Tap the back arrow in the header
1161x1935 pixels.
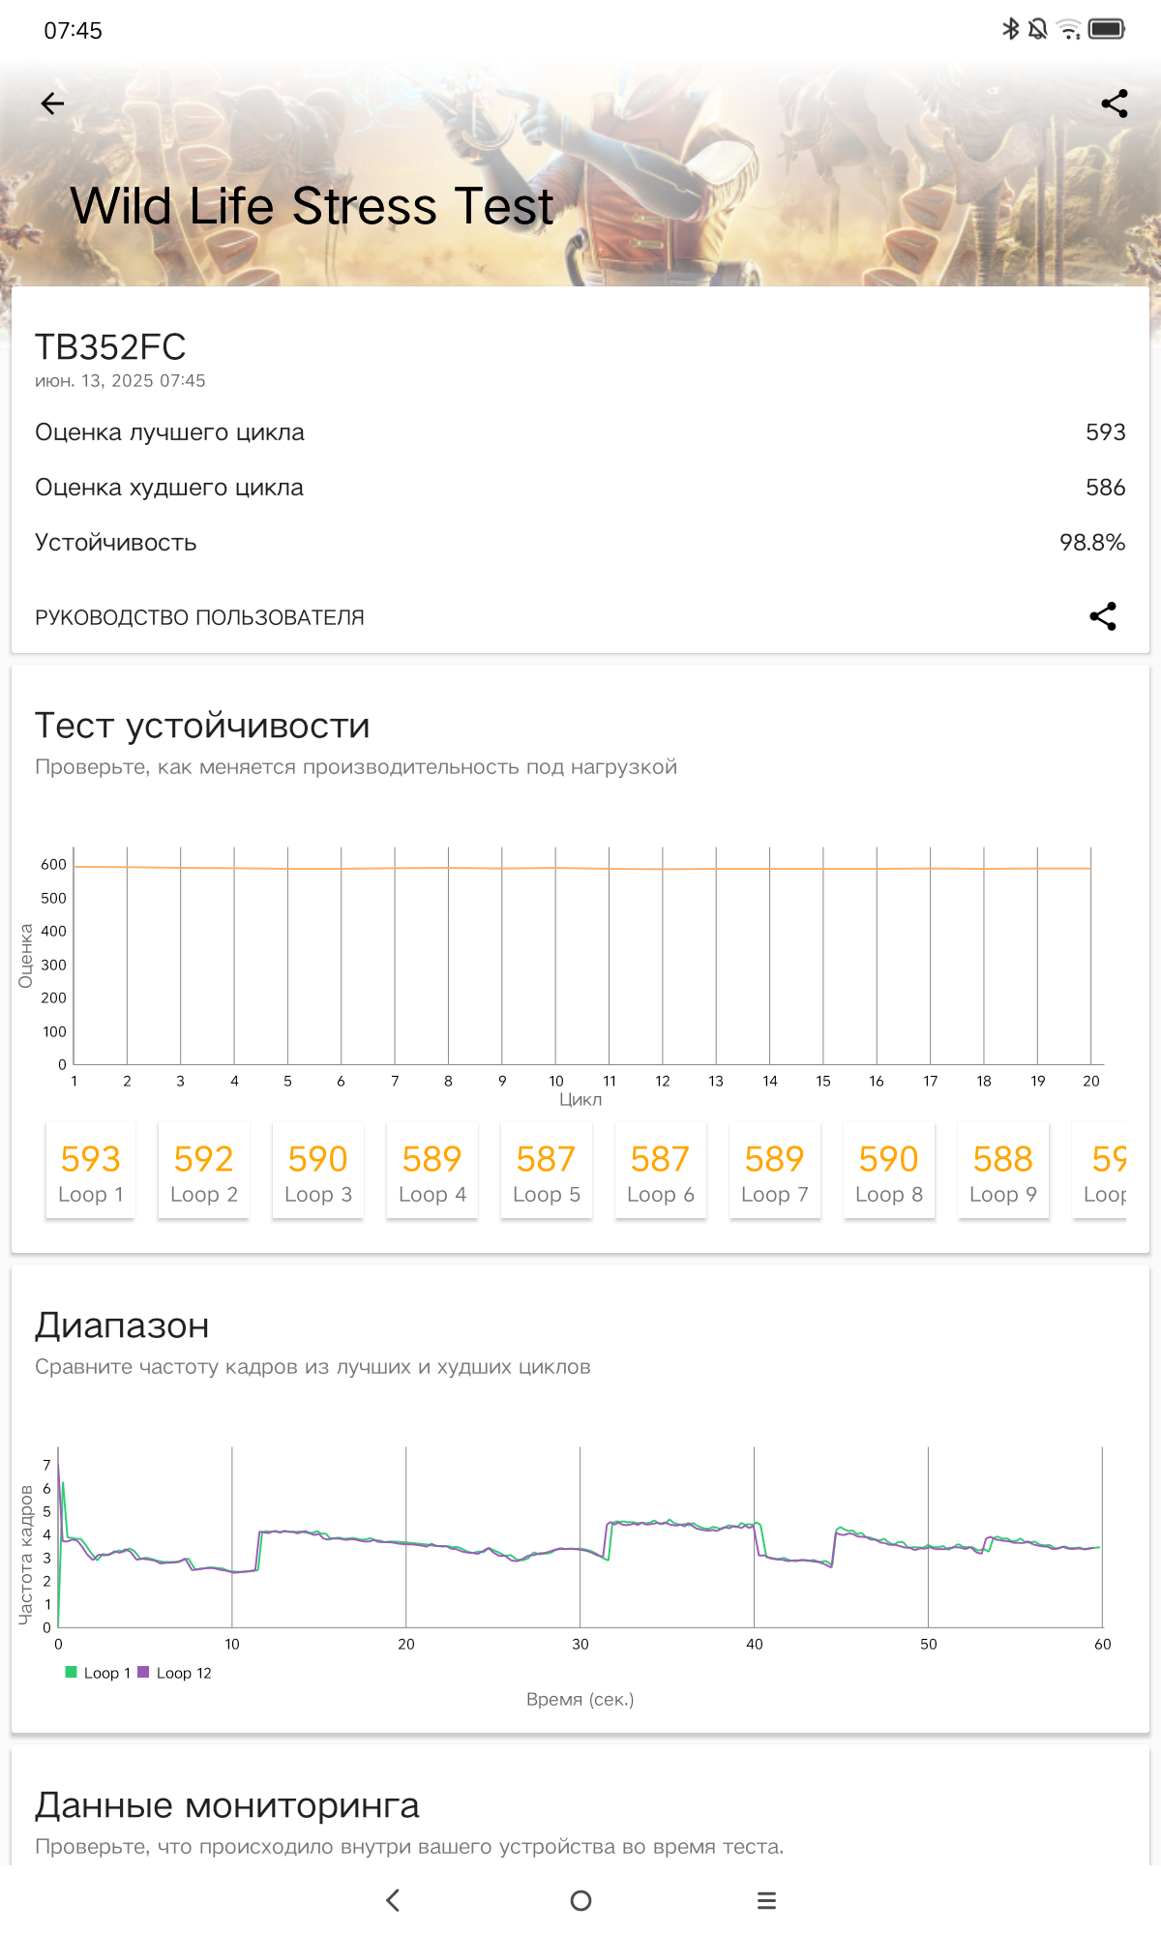[52, 104]
